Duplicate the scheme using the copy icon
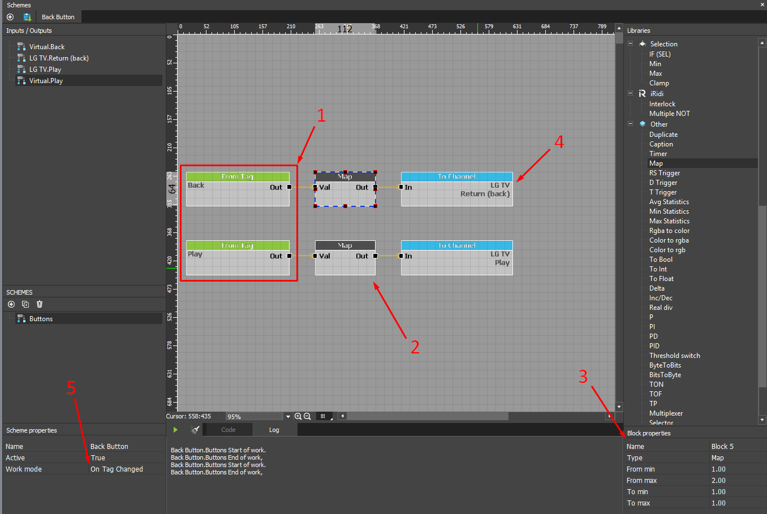The image size is (767, 514). [25, 304]
